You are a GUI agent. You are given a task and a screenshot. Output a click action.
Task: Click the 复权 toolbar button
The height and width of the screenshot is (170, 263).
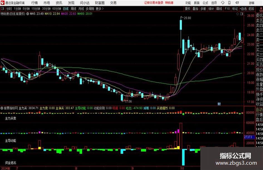pyautogui.click(x=188, y=9)
